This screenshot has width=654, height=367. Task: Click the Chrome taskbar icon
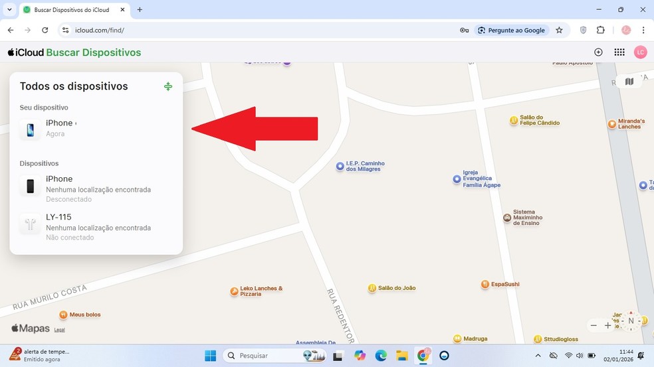coord(423,355)
